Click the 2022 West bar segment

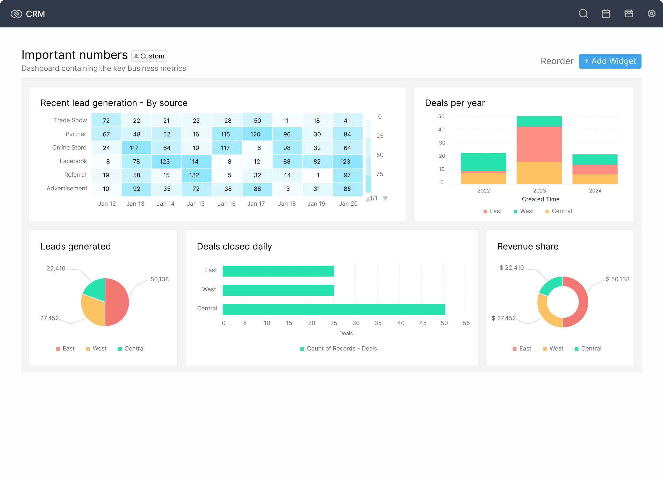coord(483,162)
